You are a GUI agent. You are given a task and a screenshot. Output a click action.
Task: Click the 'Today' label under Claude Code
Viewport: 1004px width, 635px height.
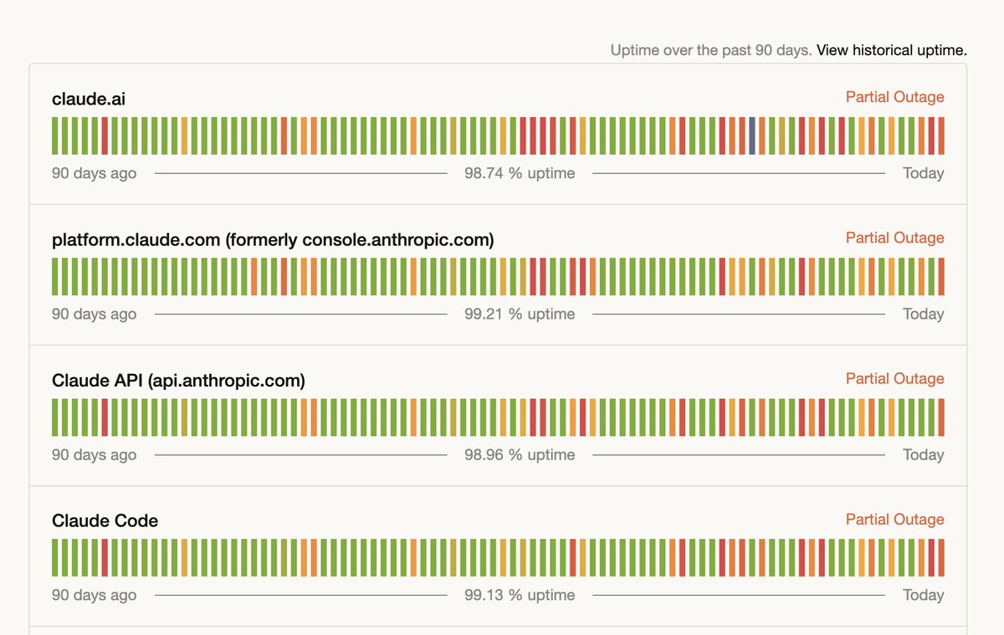tap(924, 595)
